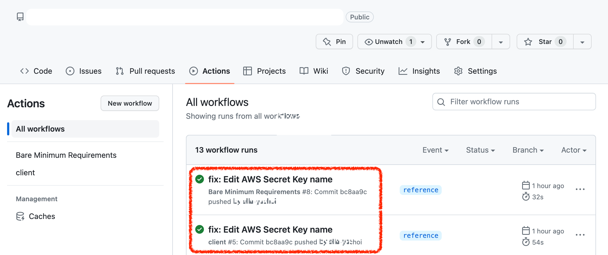The height and width of the screenshot is (255, 608).
Task: Focus the Filter workflow runs field
Action: (514, 102)
